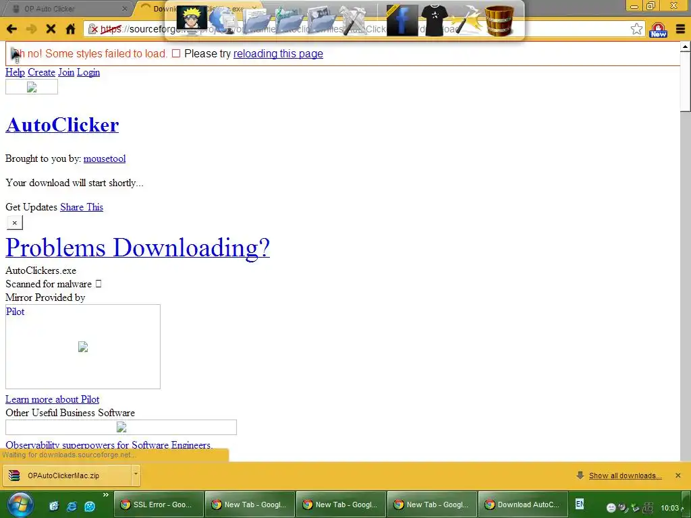Click the Share This link

[82, 207]
